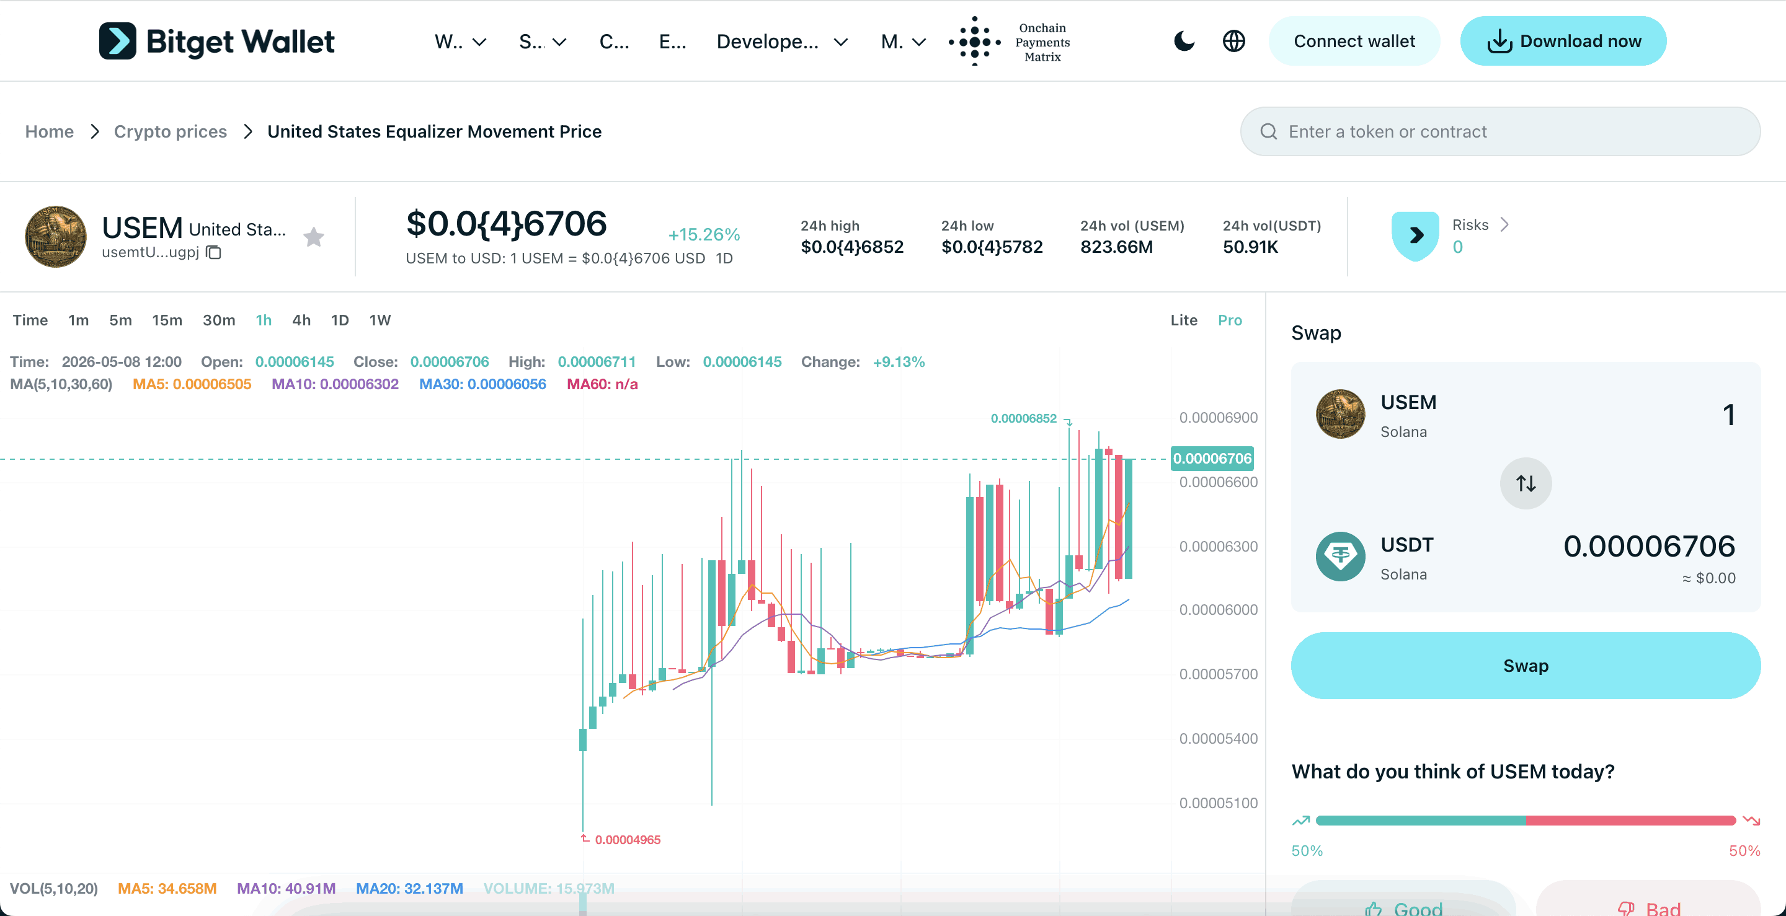Go to the Crypto prices breadcrumb link
This screenshot has height=916, width=1786.
click(171, 131)
